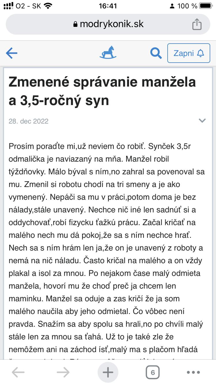Tap the lock icon beside the URL
This screenshot has height=385, width=216.
[76, 25]
